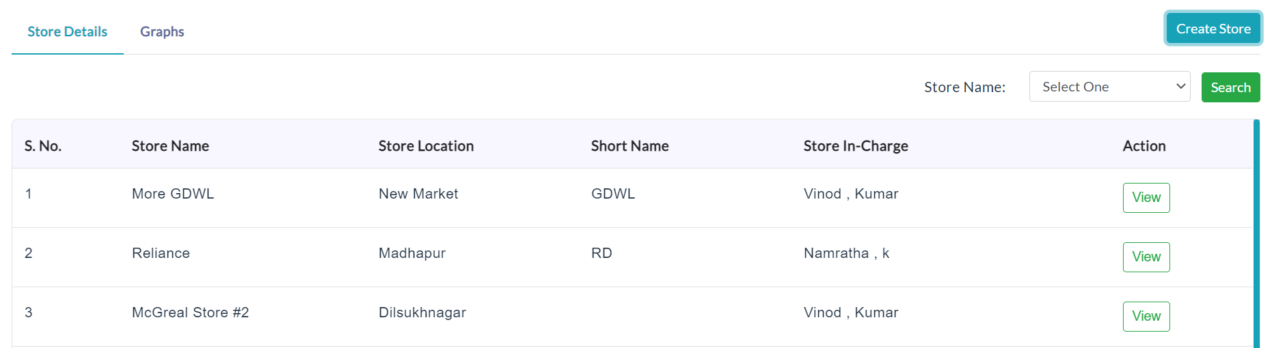Click the Short Name column header
Image resolution: width=1272 pixels, height=348 pixels.
(630, 146)
